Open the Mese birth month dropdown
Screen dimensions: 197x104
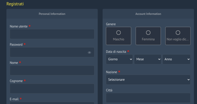pos(148,59)
